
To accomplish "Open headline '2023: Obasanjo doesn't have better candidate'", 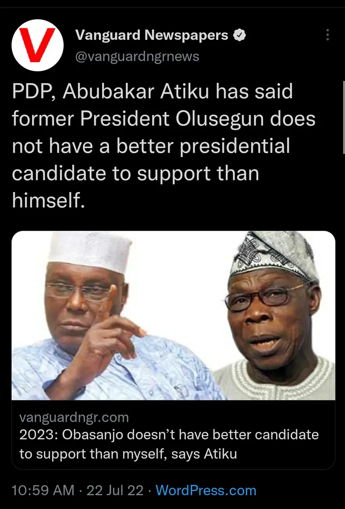I will [169, 435].
